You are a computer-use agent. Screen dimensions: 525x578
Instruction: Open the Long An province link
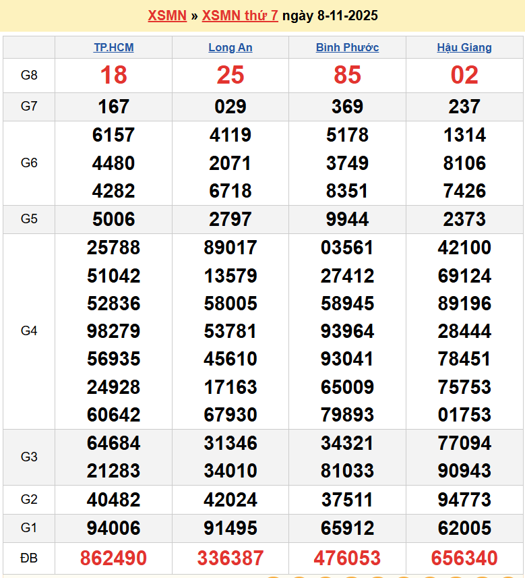pyautogui.click(x=230, y=47)
